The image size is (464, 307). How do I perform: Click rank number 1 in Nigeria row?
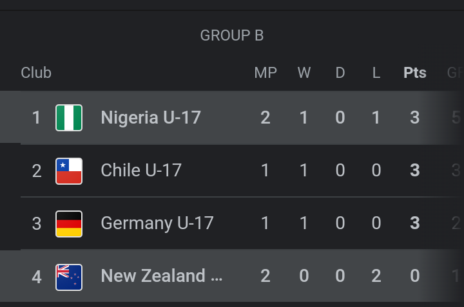pos(37,118)
